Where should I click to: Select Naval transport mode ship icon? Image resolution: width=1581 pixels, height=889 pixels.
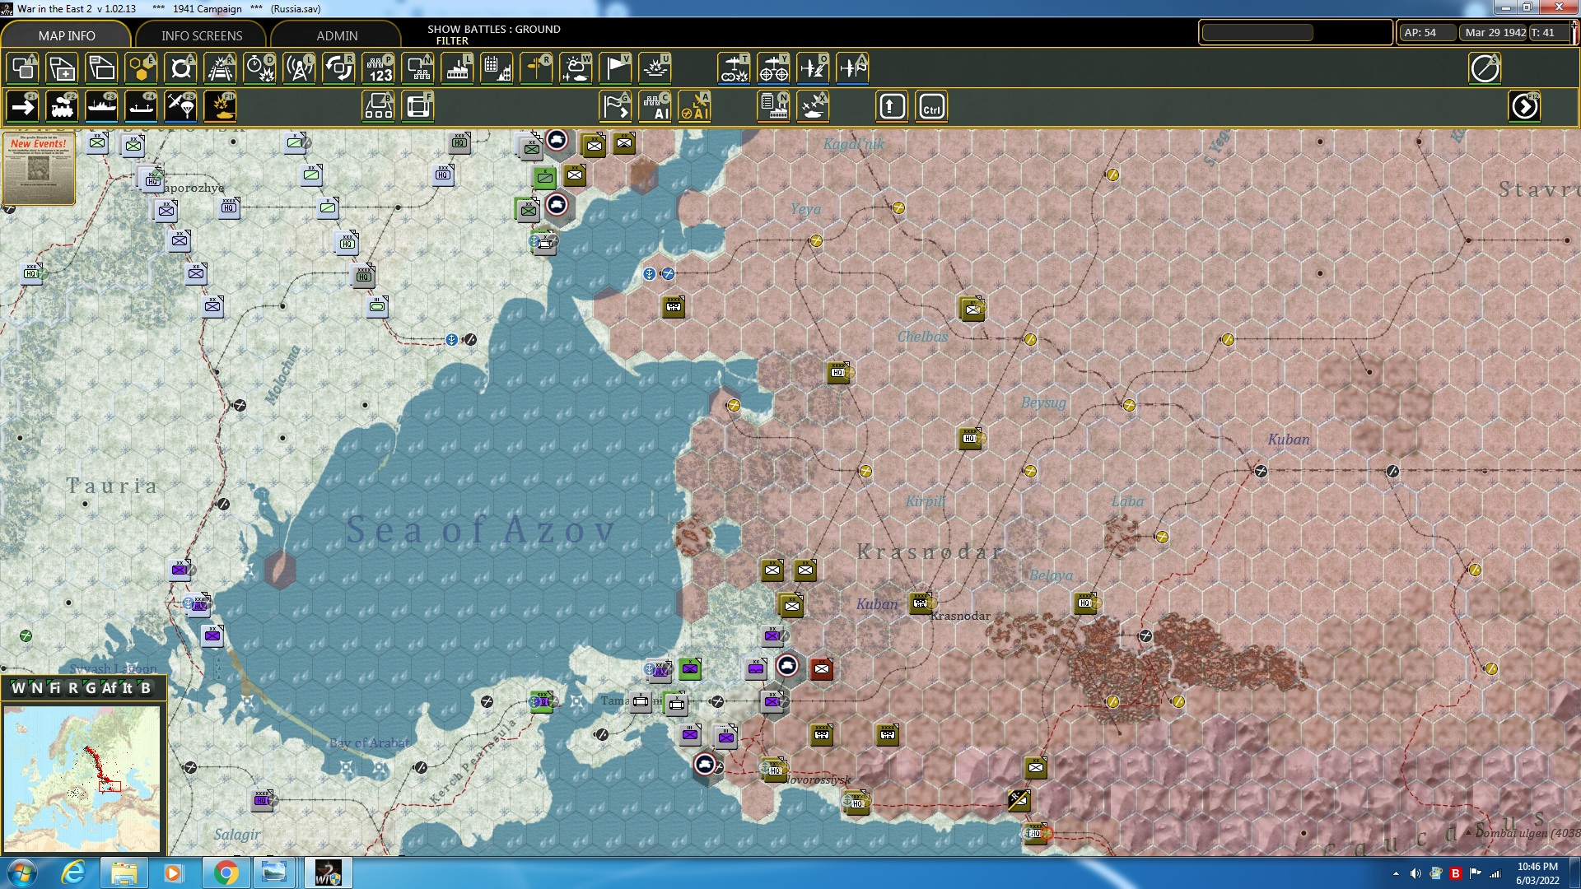point(101,106)
